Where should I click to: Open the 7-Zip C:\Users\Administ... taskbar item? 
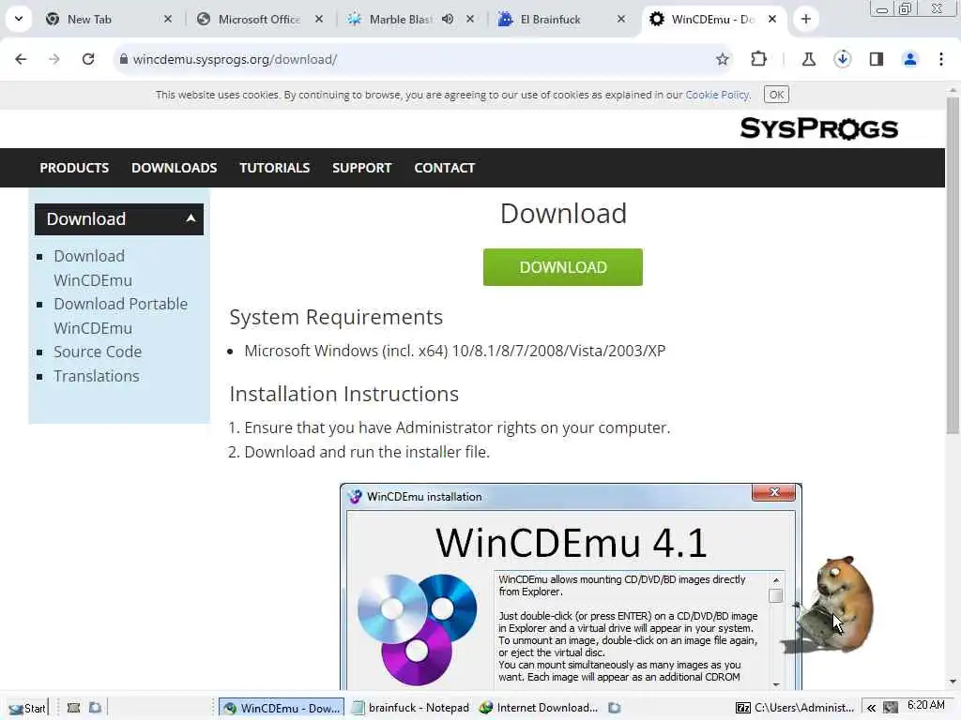pos(795,708)
